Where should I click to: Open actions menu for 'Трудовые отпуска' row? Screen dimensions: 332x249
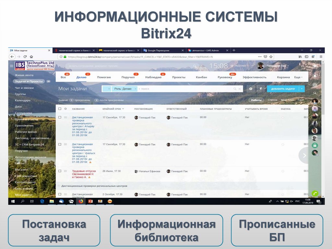(x=65, y=171)
